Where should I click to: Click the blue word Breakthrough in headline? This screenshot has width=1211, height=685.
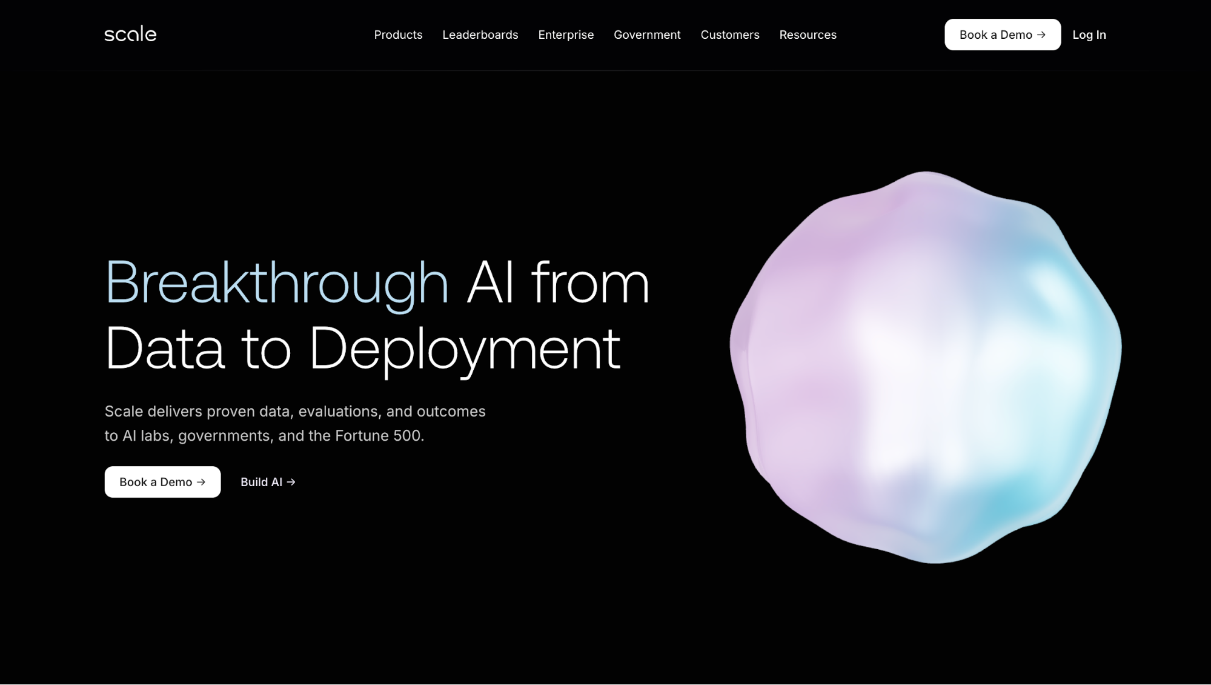[276, 282]
